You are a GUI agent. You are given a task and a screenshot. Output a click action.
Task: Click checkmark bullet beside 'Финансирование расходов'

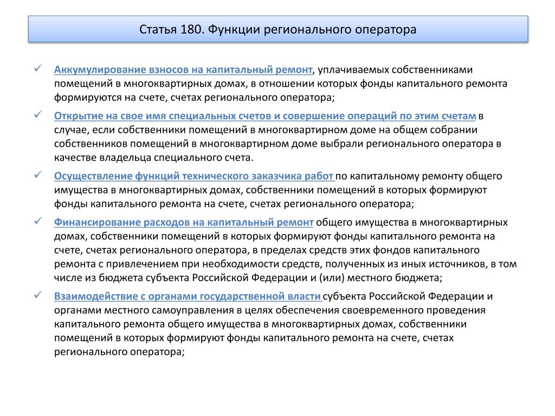[38, 221]
